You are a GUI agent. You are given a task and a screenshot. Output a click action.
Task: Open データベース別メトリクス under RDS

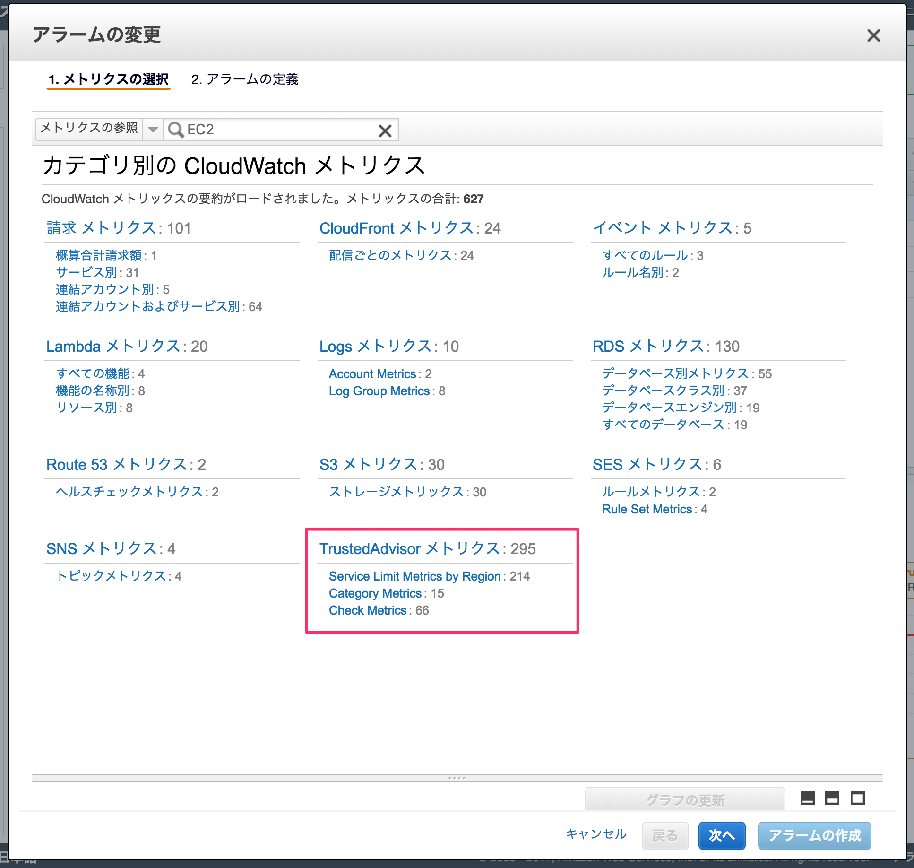click(676, 373)
